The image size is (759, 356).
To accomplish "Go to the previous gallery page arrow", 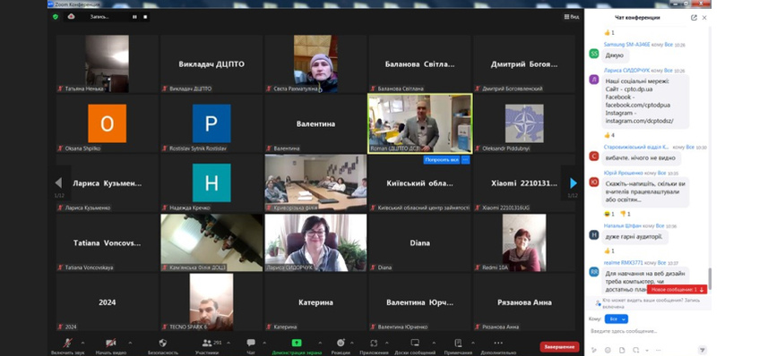I will click(x=58, y=183).
